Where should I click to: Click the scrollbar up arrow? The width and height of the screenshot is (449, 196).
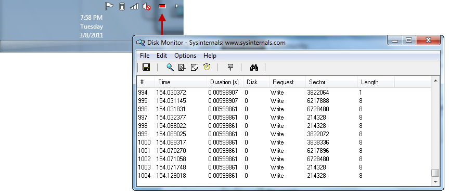(435, 81)
